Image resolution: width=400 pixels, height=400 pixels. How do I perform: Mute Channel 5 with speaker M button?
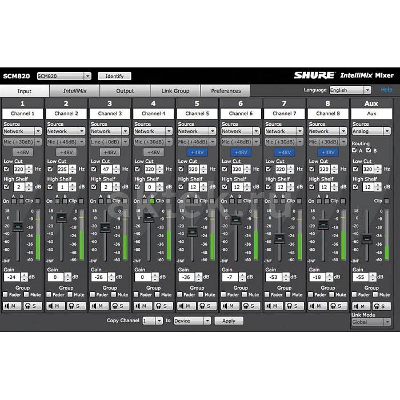(x=186, y=306)
